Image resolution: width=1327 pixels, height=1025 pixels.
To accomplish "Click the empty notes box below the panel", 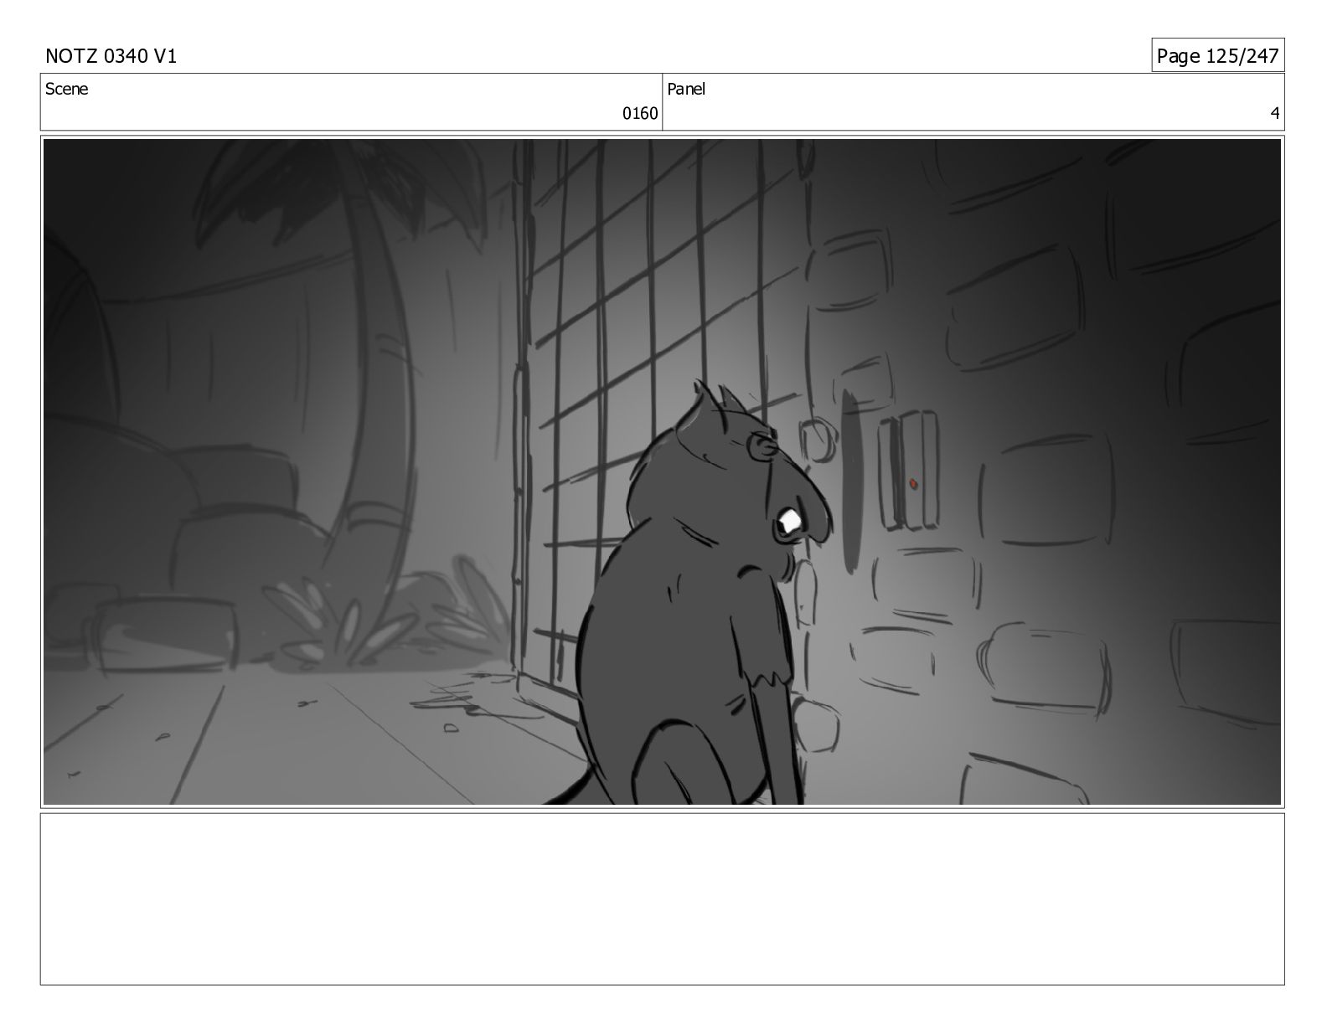I will [x=662, y=899].
